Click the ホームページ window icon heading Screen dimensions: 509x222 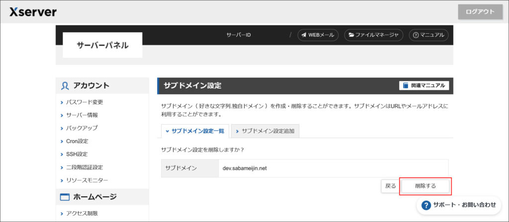[65, 197]
